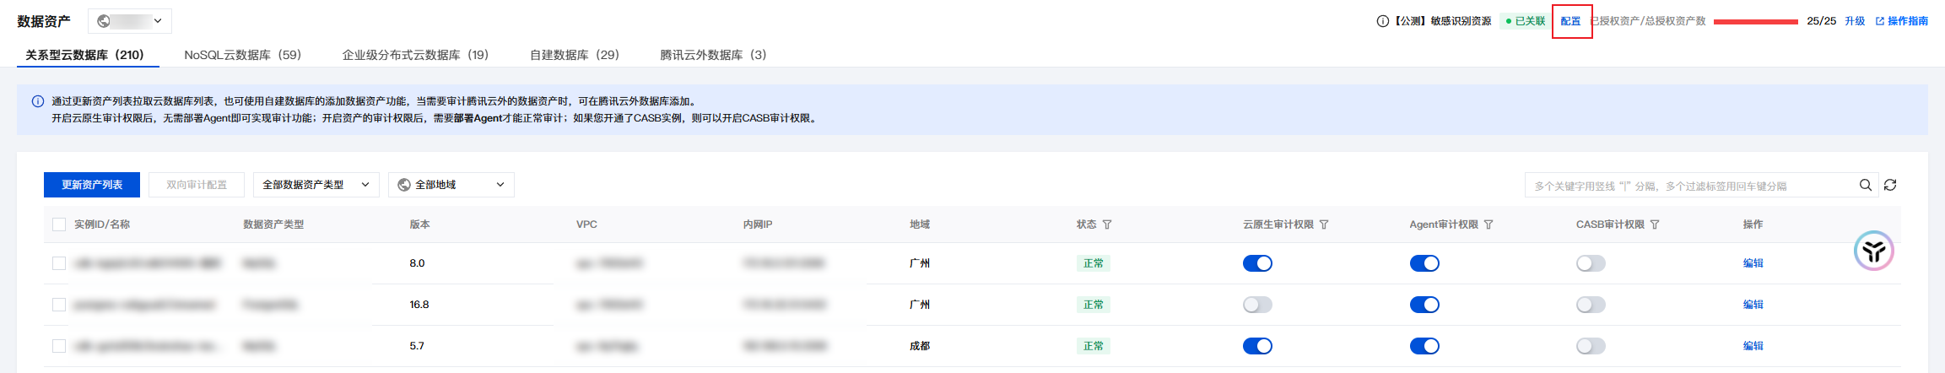Filter the CASB审计权限 column
1945x373 pixels.
click(x=1655, y=224)
